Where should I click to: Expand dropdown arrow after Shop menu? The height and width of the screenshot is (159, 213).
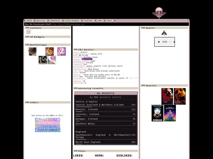(115, 21)
